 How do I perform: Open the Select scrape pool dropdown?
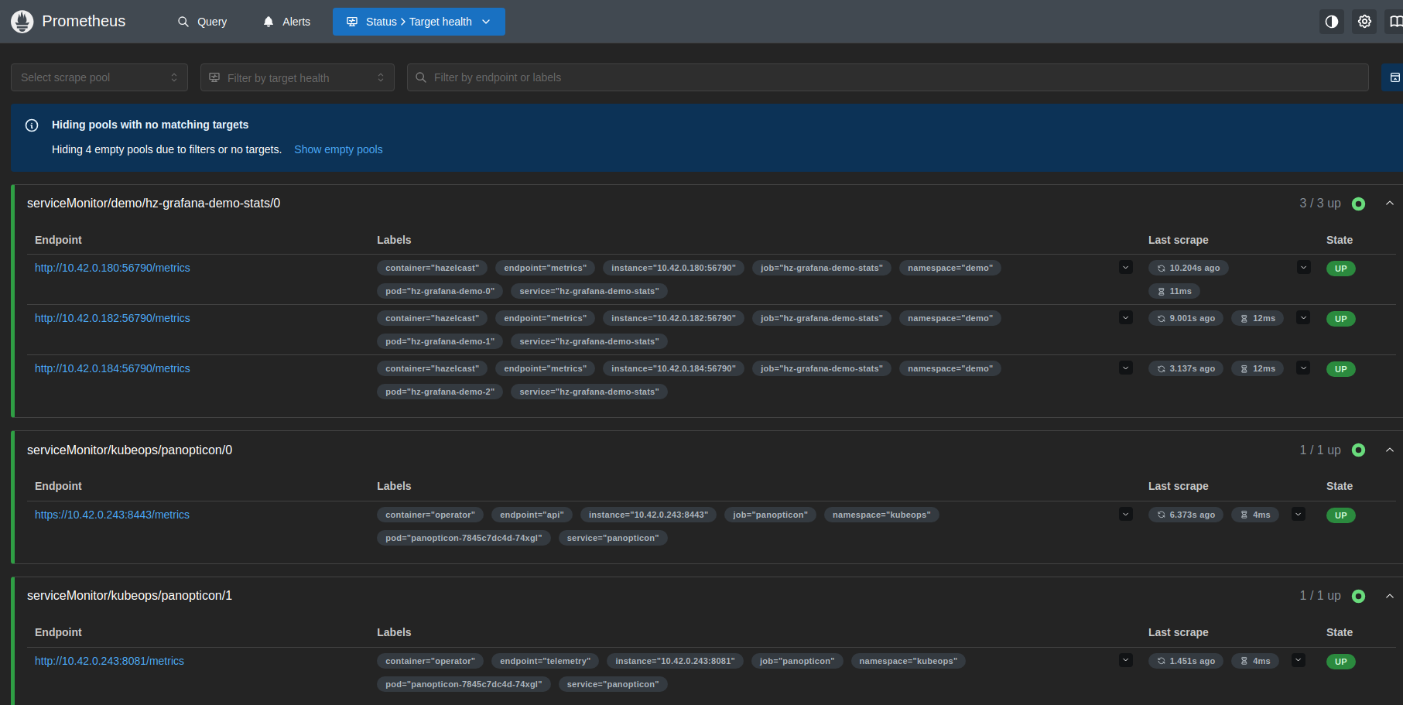[99, 77]
